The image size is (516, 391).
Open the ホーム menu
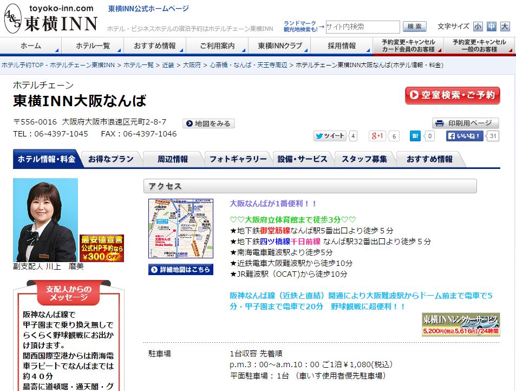[x=31, y=45]
